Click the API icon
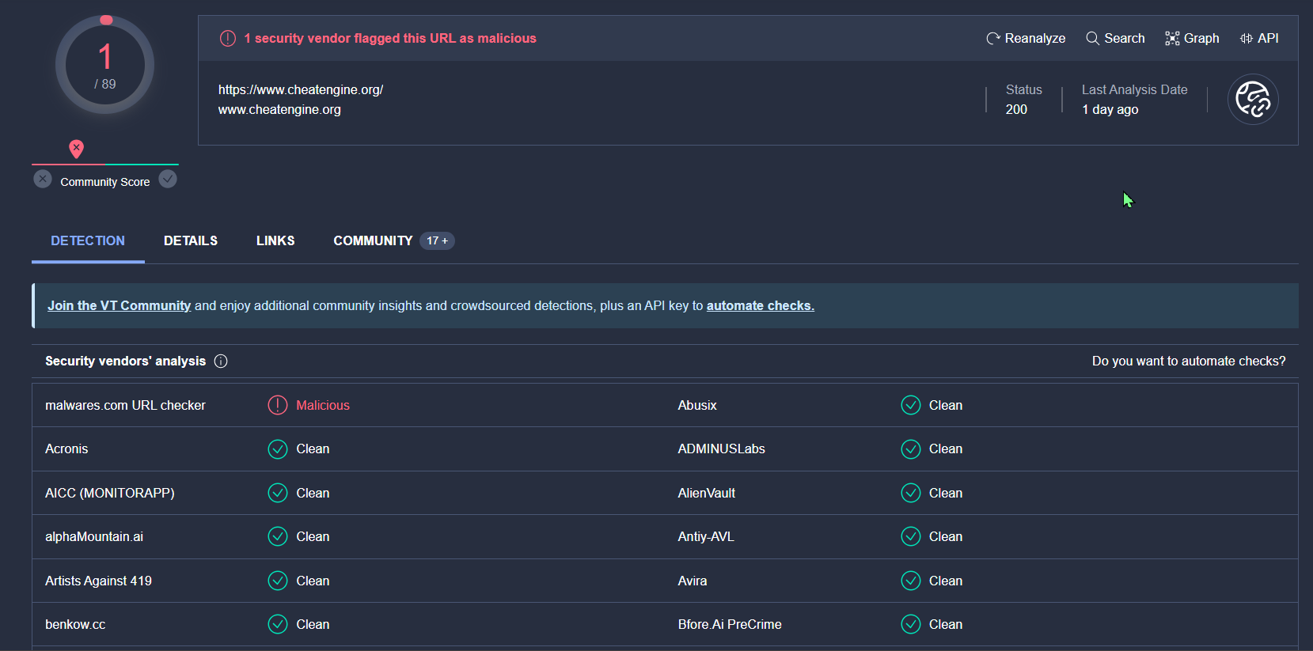This screenshot has width=1313, height=651. (1247, 38)
